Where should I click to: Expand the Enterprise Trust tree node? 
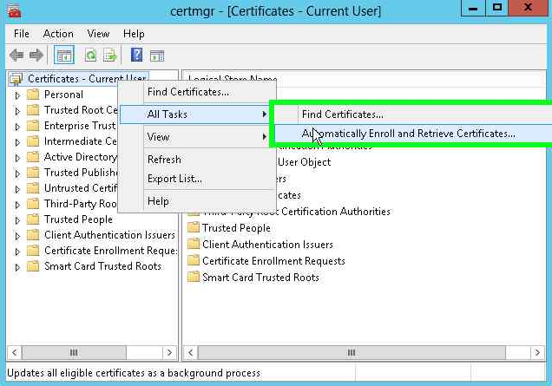[16, 127]
